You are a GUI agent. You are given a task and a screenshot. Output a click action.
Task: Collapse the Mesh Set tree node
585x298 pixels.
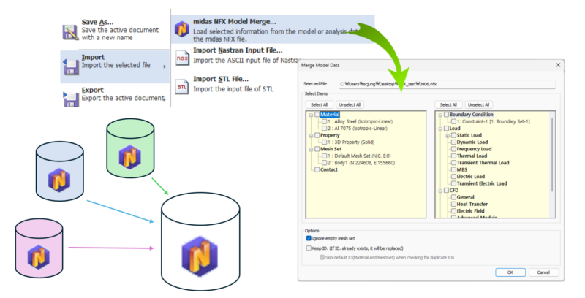coord(311,149)
